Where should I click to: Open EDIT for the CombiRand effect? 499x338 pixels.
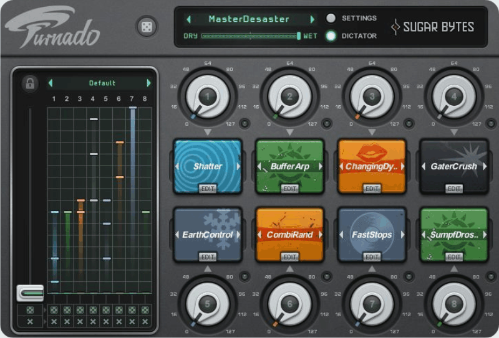pyautogui.click(x=290, y=256)
